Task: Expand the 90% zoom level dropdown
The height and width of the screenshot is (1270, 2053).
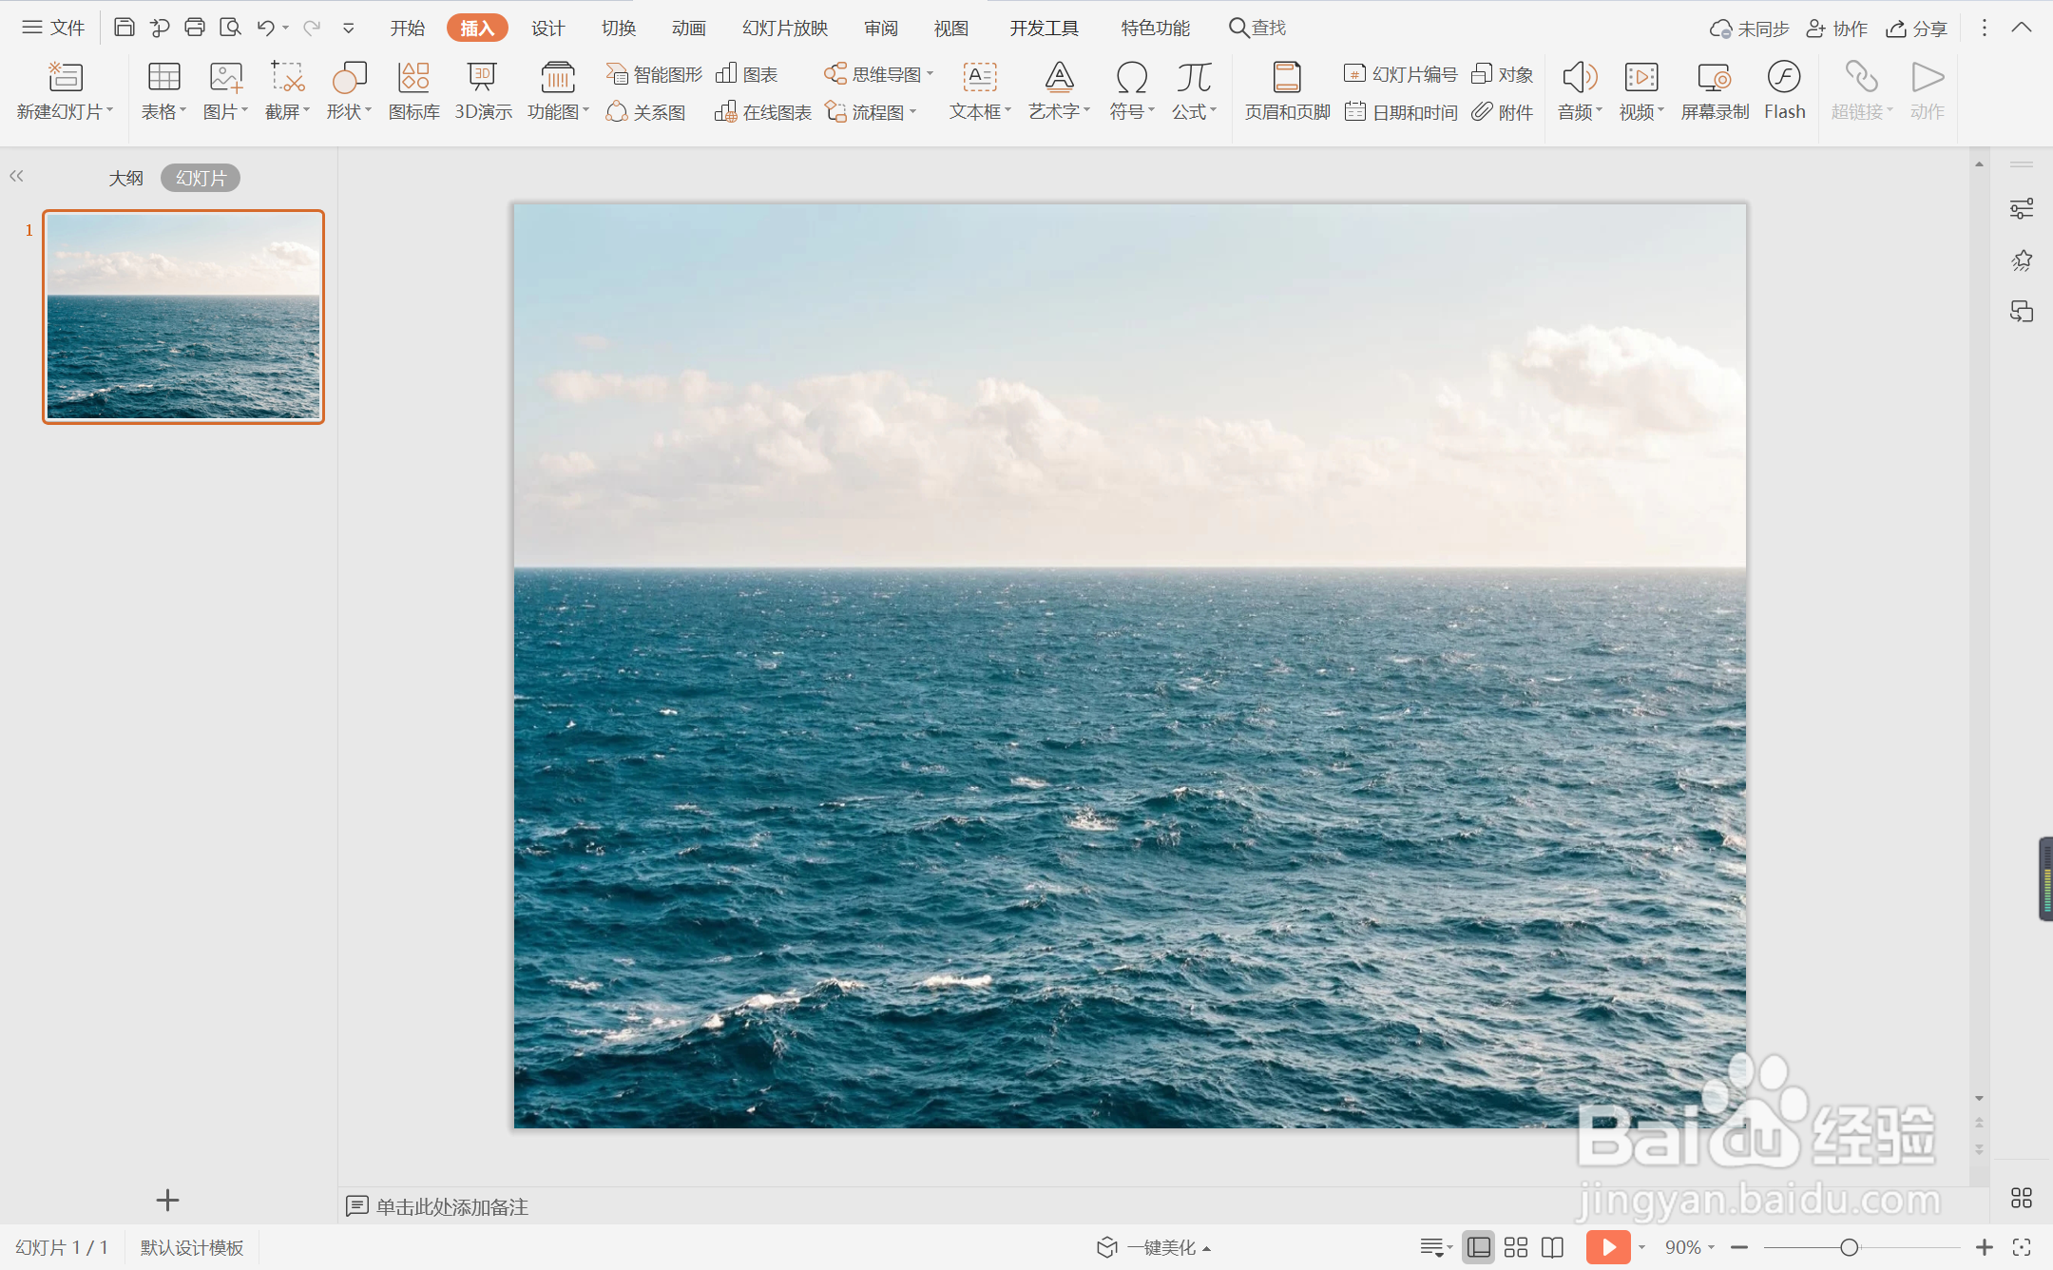Action: point(1711,1247)
